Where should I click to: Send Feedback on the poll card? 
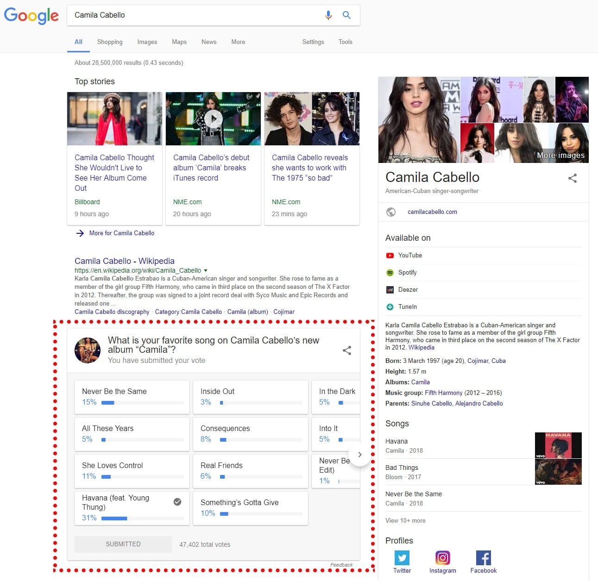tap(341, 565)
